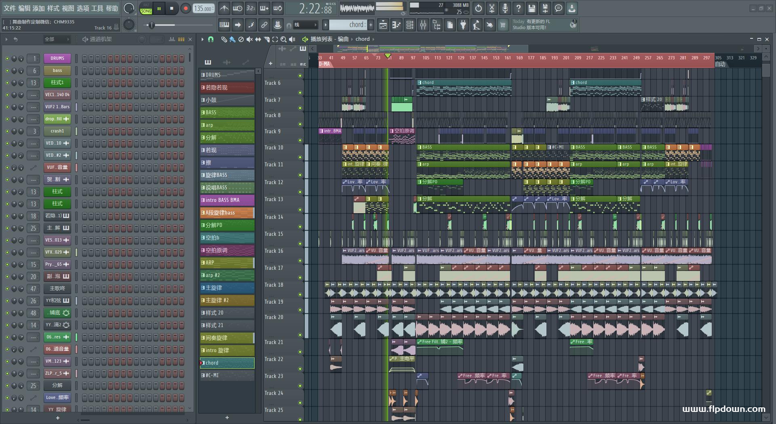This screenshot has height=424, width=776.
Task: Toggle mute LED for bass channel
Action: pyautogui.click(x=7, y=71)
